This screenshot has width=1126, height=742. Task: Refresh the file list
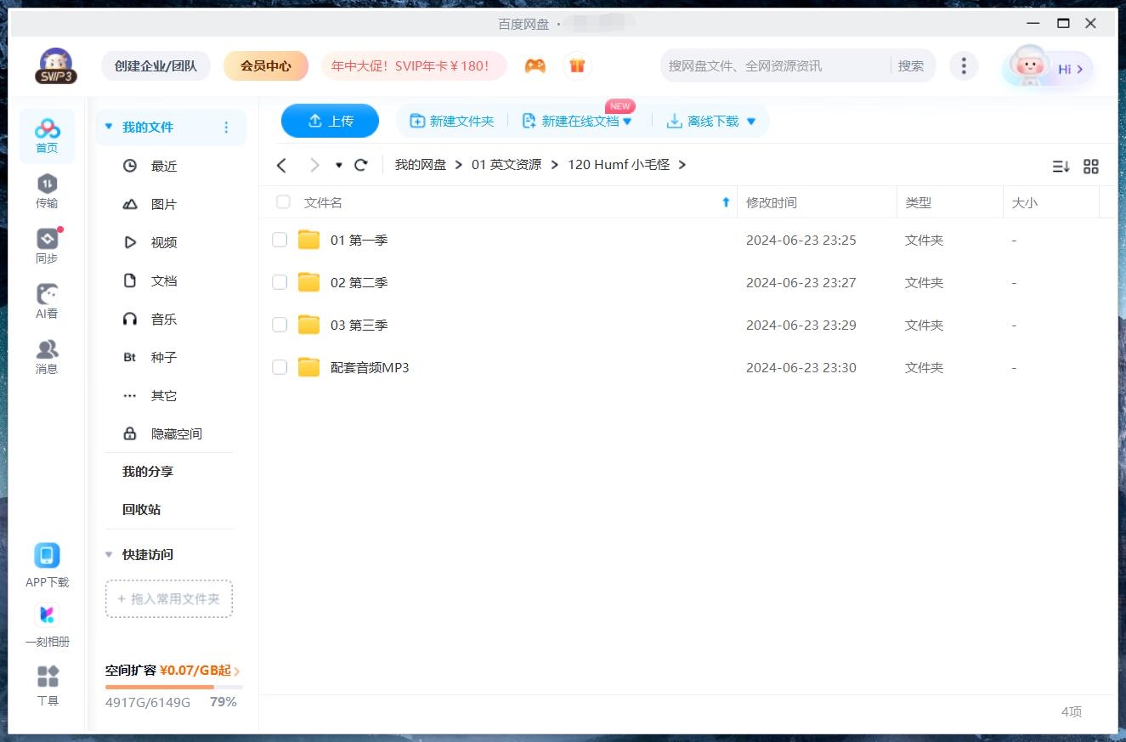[360, 165]
